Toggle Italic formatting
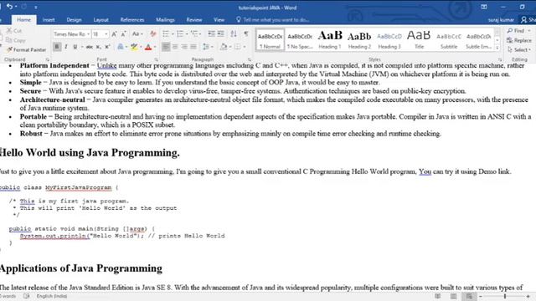The height and width of the screenshot is (301, 536). (x=65, y=47)
